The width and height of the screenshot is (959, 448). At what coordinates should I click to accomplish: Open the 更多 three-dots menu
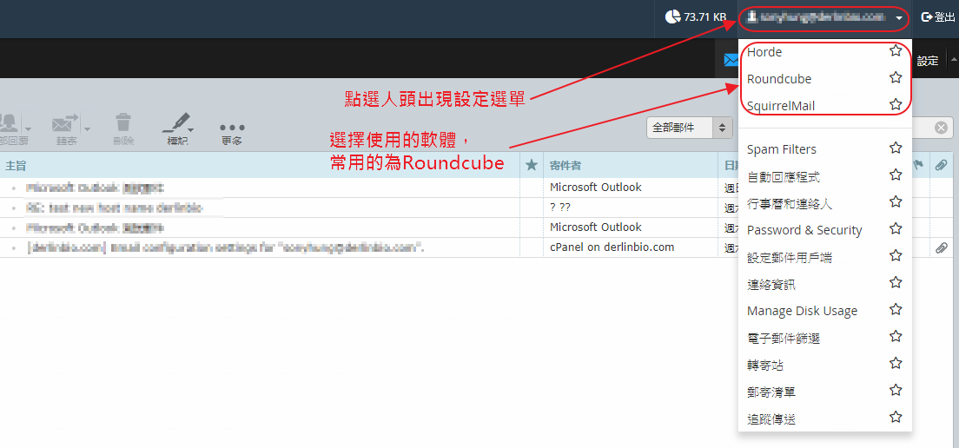(232, 132)
